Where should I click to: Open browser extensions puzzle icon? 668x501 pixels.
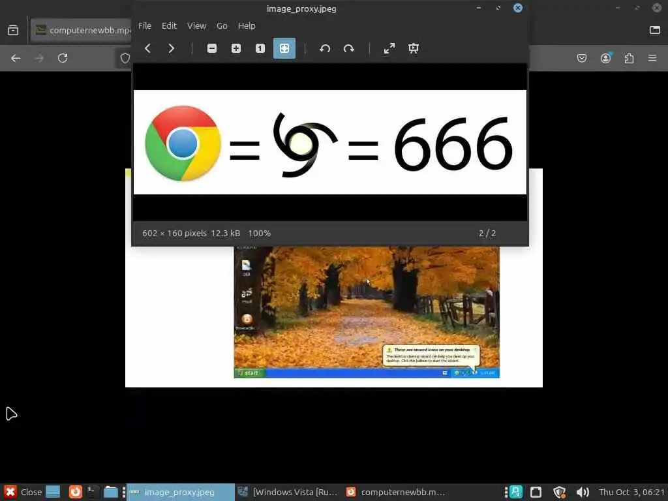click(629, 58)
